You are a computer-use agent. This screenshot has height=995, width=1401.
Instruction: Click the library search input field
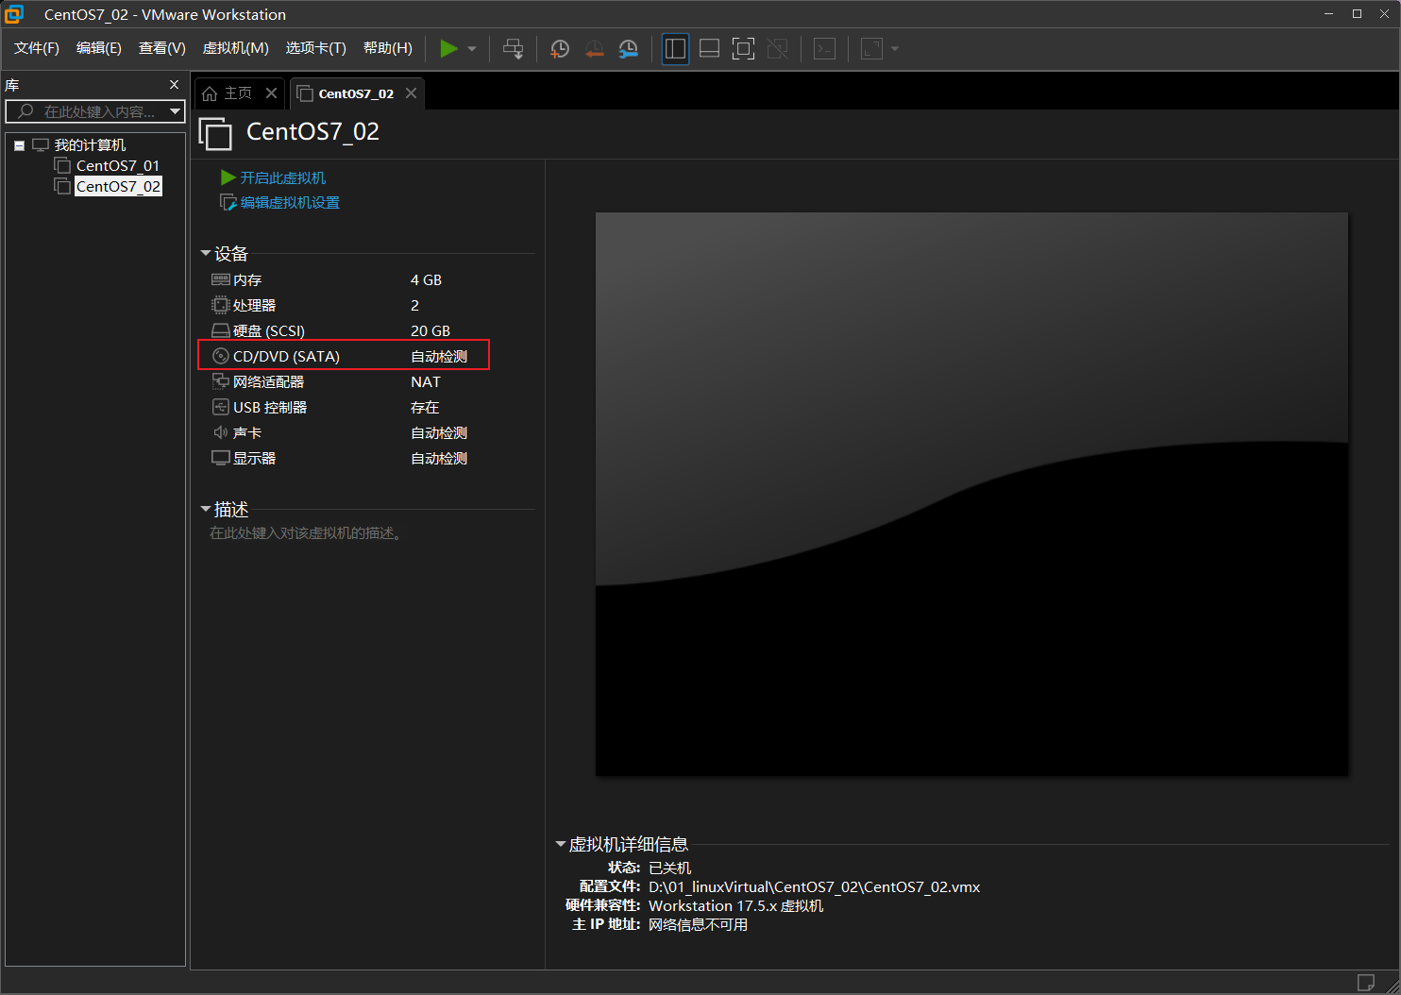pos(87,111)
